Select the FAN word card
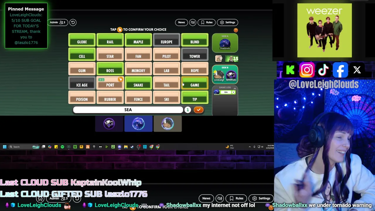The height and width of the screenshot is (211, 375). 138,55
